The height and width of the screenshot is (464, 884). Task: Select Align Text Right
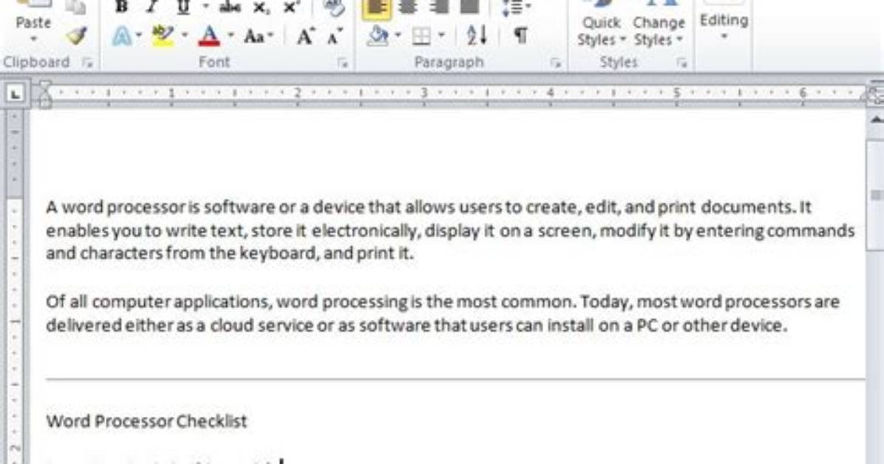(x=439, y=7)
